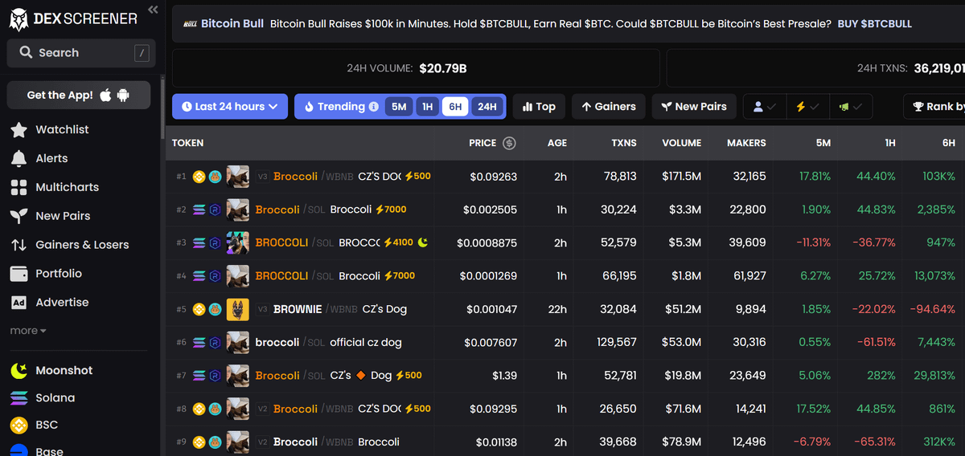Expand the sidebar 'more' menu
The height and width of the screenshot is (456, 965).
28,331
